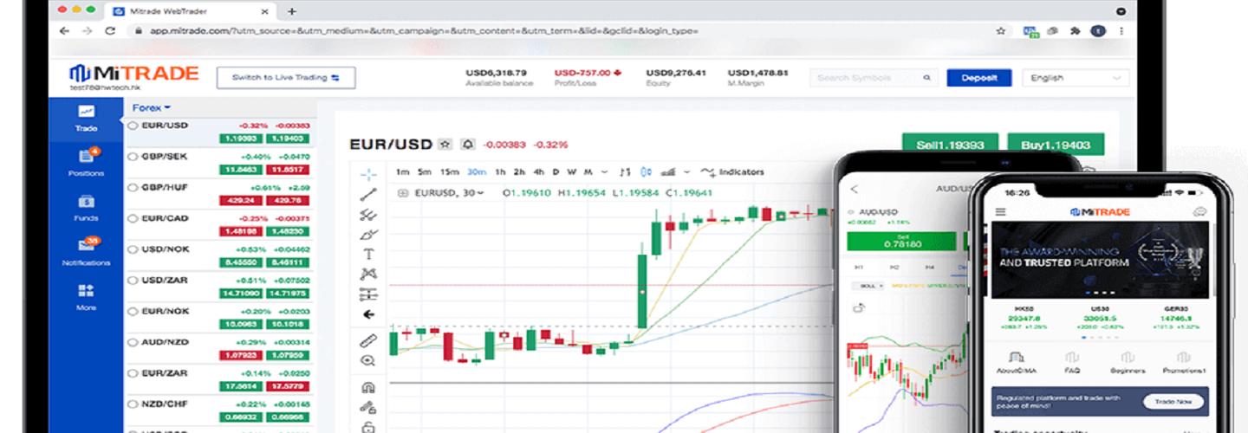1248x433 pixels.
Task: Open the English language dropdown
Action: tap(1076, 78)
